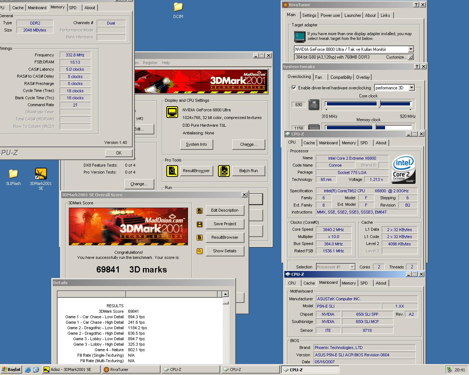Click the Core Speed value 3840.2 MHz
Image resolution: width=469 pixels, height=375 pixels.
click(x=333, y=230)
